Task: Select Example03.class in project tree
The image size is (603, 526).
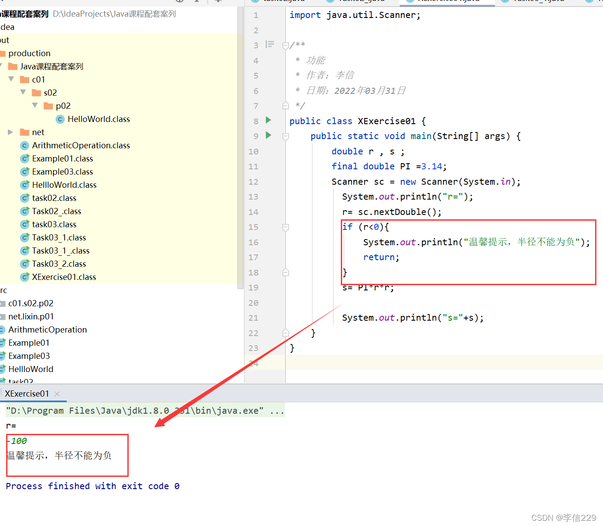Action: pyautogui.click(x=62, y=172)
